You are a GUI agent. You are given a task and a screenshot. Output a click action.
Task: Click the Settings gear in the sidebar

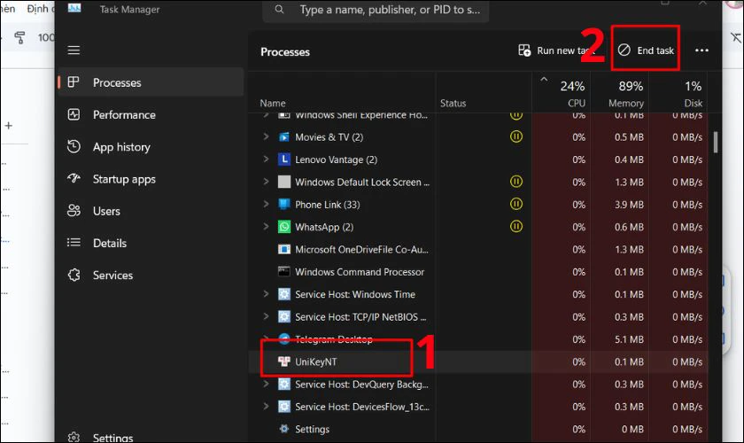[x=74, y=438]
